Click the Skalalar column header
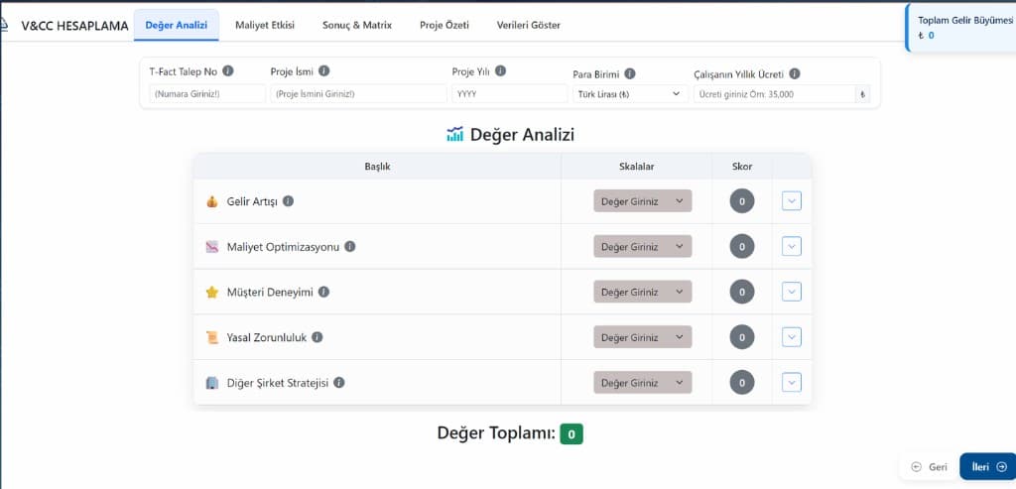The width and height of the screenshot is (1016, 489). pyautogui.click(x=636, y=167)
